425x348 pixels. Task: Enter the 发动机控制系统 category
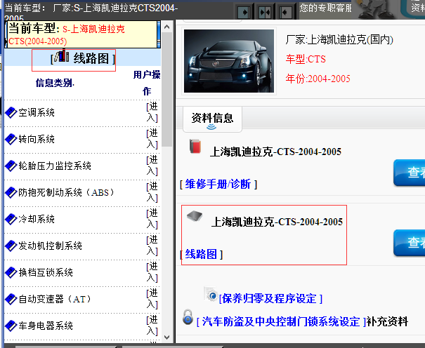tap(152, 246)
